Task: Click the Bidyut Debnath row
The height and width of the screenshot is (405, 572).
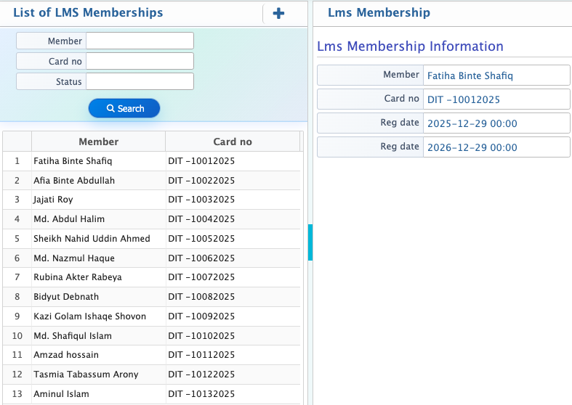Action: click(66, 297)
